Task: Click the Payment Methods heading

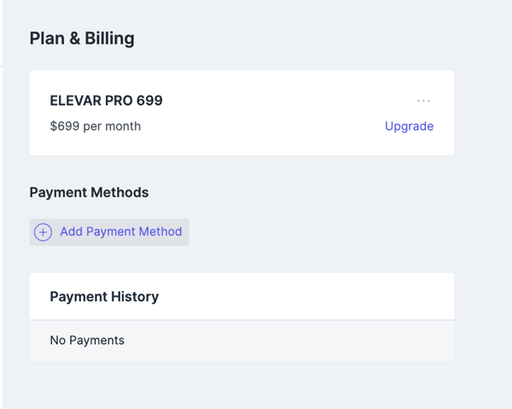Action: pyautogui.click(x=89, y=192)
